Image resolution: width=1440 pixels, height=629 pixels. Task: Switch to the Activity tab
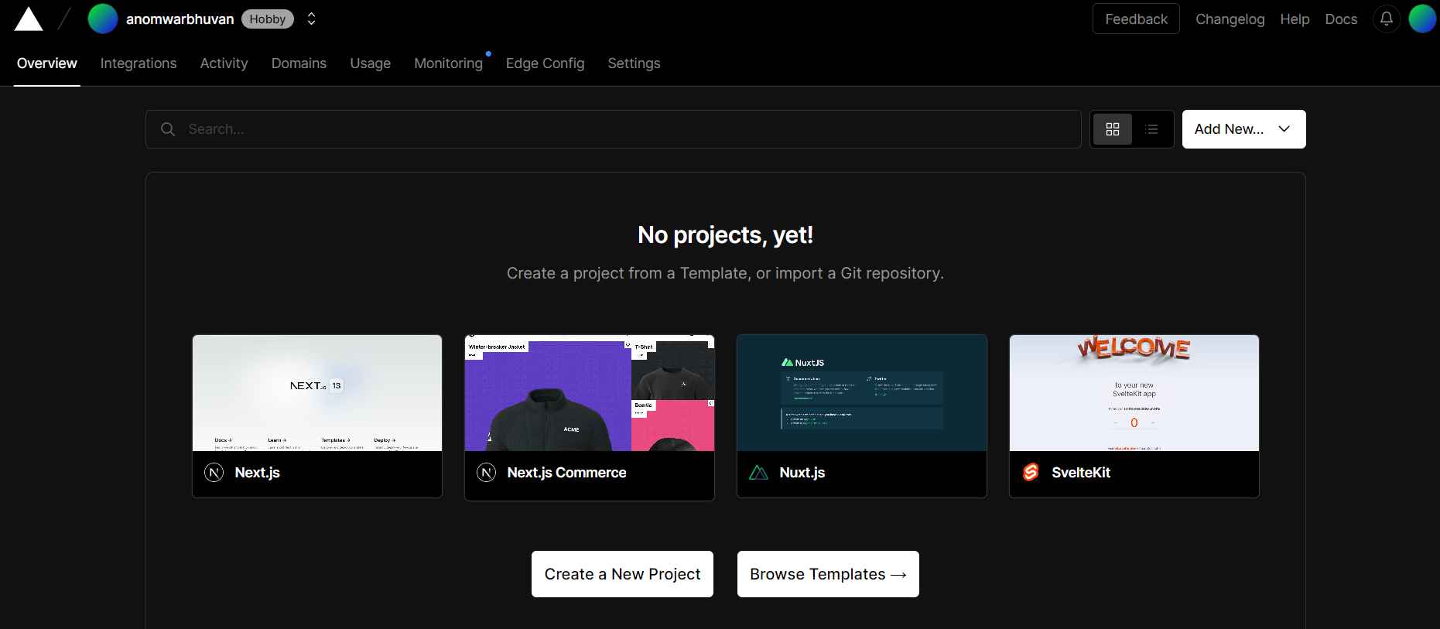[224, 63]
